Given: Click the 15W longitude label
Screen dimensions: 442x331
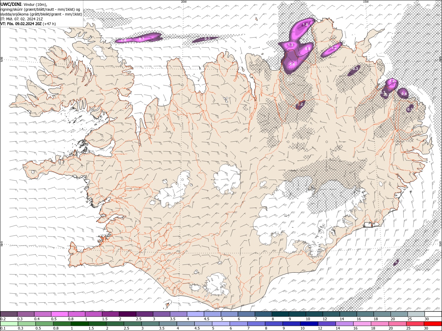Looking at the screenshot, I should (x=366, y=2).
